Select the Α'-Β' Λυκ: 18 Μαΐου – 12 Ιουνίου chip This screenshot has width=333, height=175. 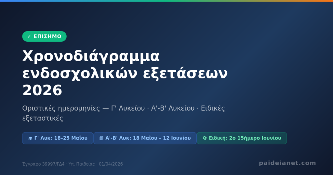coord(145,138)
